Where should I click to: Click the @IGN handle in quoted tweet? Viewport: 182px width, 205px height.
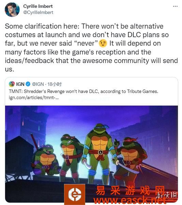[x=38, y=84]
